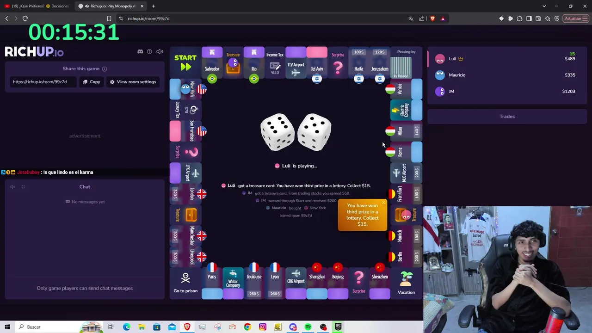
Task: Select the Jerusalem property tile
Action: 380,63
